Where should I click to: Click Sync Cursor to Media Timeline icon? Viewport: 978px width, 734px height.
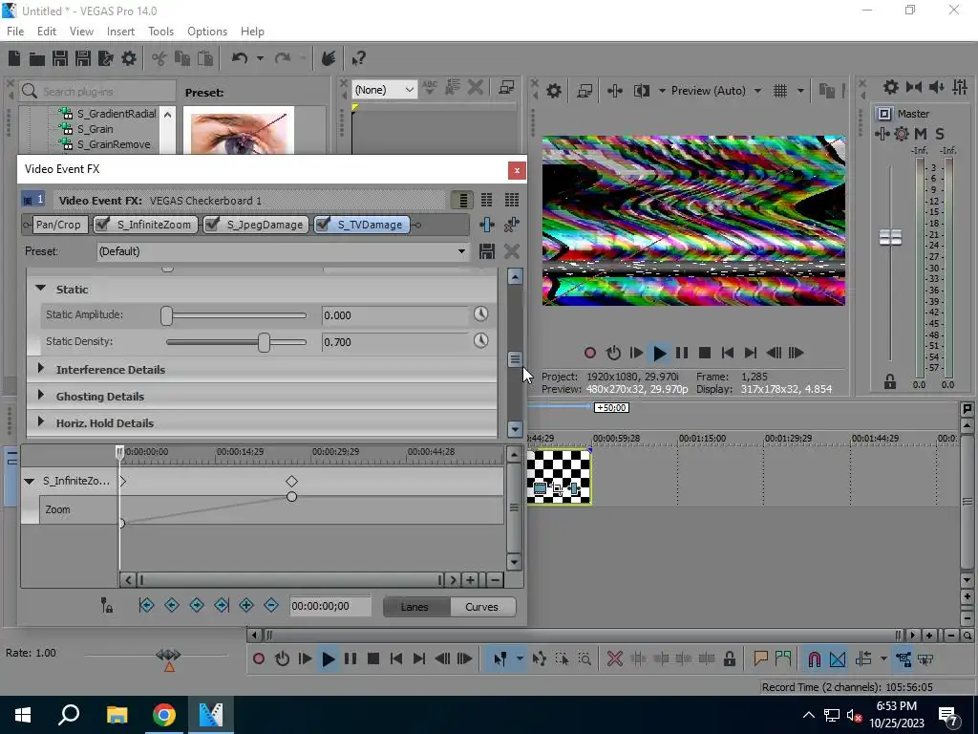click(x=107, y=605)
